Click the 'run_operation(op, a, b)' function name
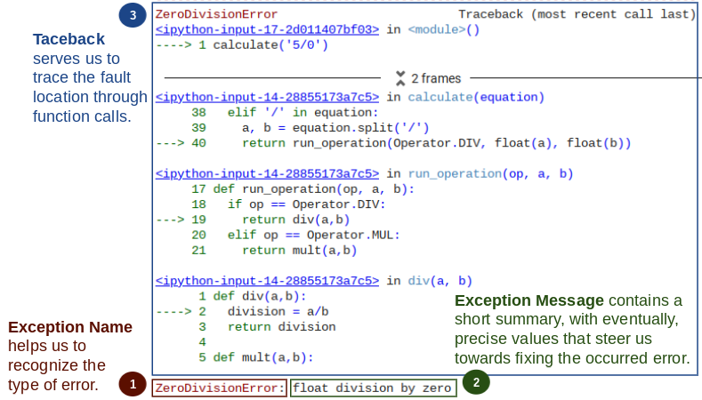Screen dimensions: 702x400 490,173
